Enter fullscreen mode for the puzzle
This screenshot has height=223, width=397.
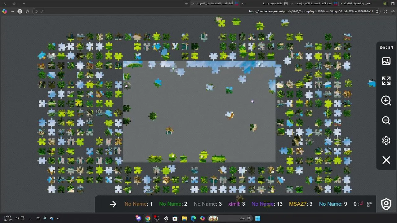click(x=386, y=81)
